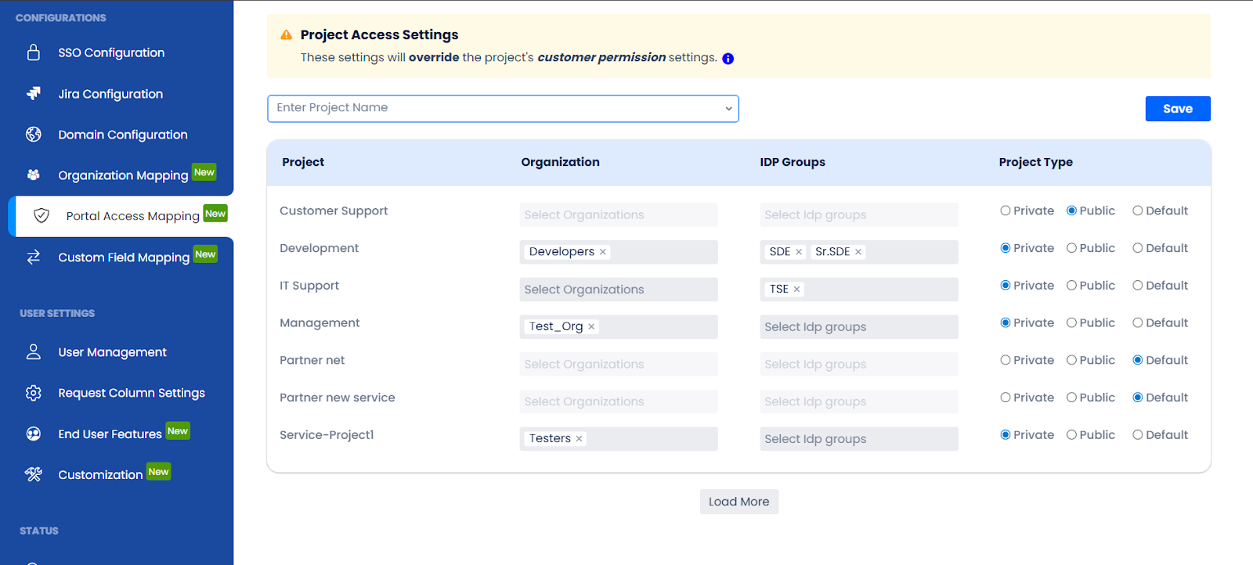This screenshot has height=565, width=1253.
Task: Set Partner net project type to Private
Action: pyautogui.click(x=1006, y=360)
